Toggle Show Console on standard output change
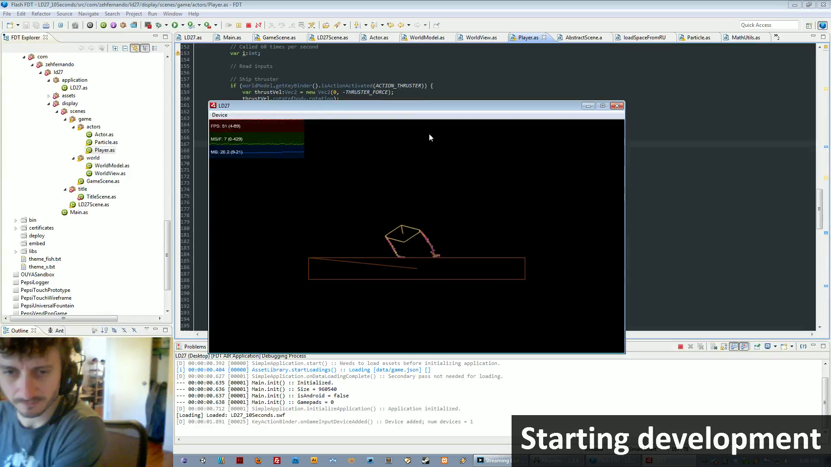The width and height of the screenshot is (831, 467). point(734,346)
